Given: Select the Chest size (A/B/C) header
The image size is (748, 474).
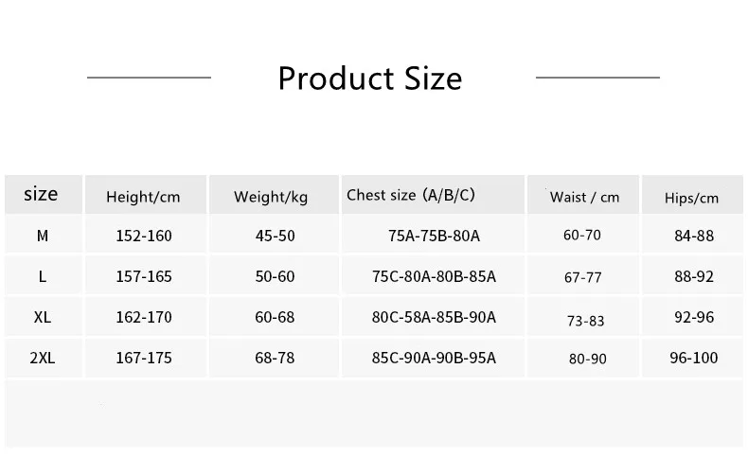Looking at the screenshot, I should click(411, 195).
